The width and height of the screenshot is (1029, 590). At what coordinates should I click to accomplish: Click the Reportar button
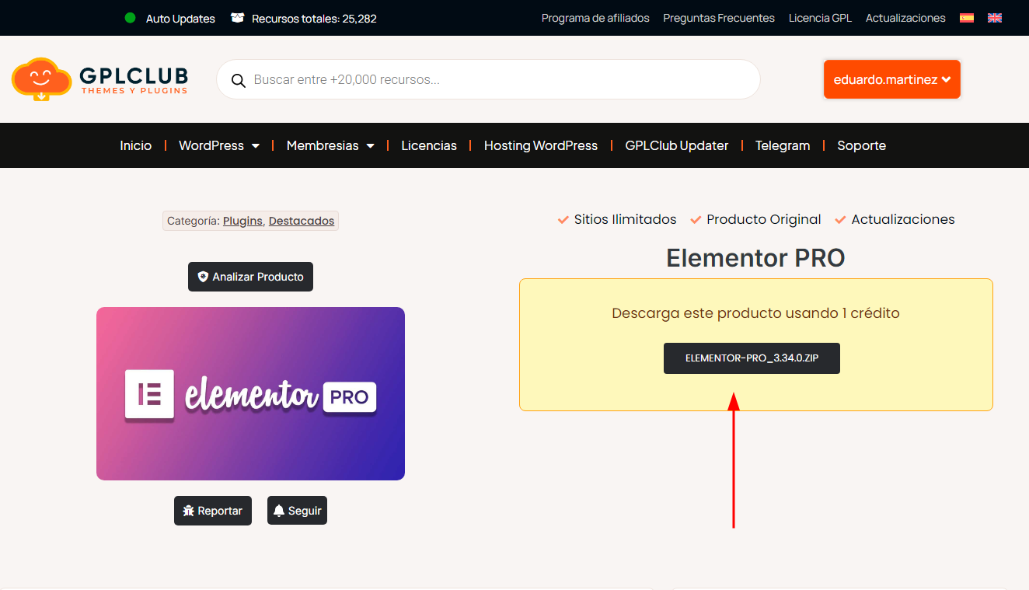tap(213, 511)
